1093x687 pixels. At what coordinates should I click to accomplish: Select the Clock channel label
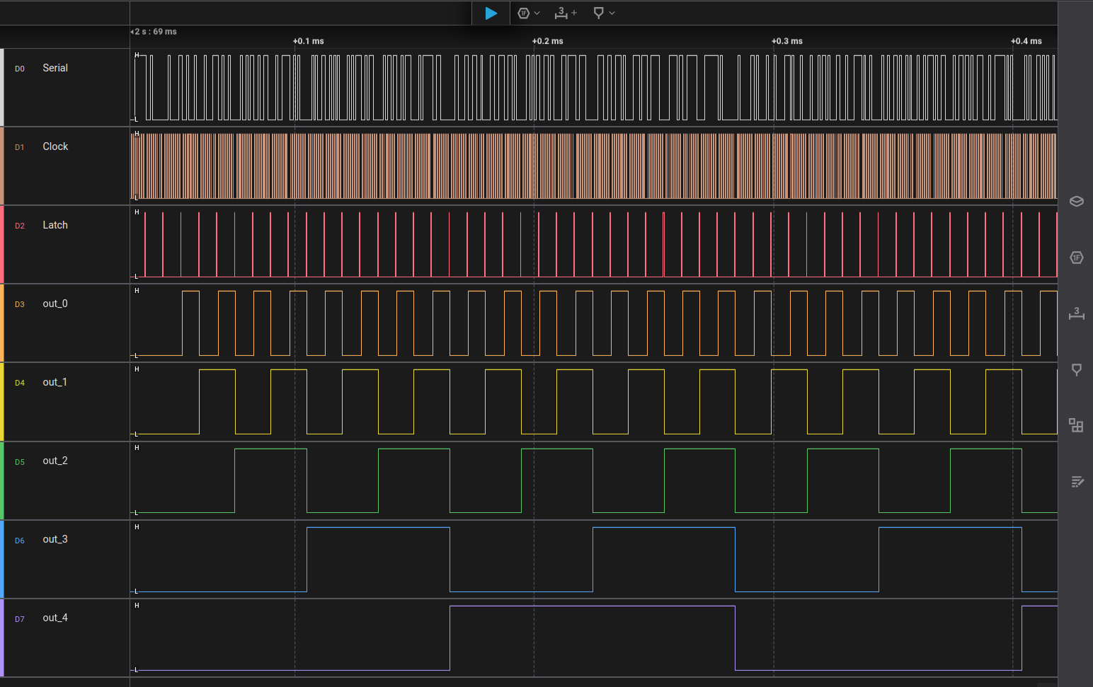(x=55, y=146)
